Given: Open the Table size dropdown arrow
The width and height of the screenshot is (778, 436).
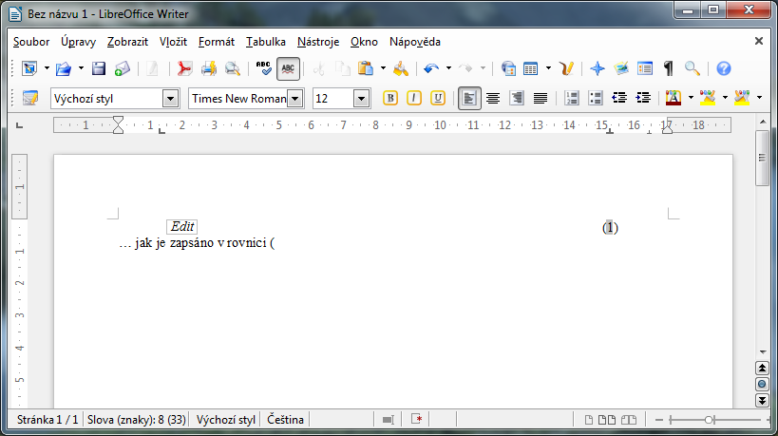Looking at the screenshot, I should pyautogui.click(x=548, y=68).
